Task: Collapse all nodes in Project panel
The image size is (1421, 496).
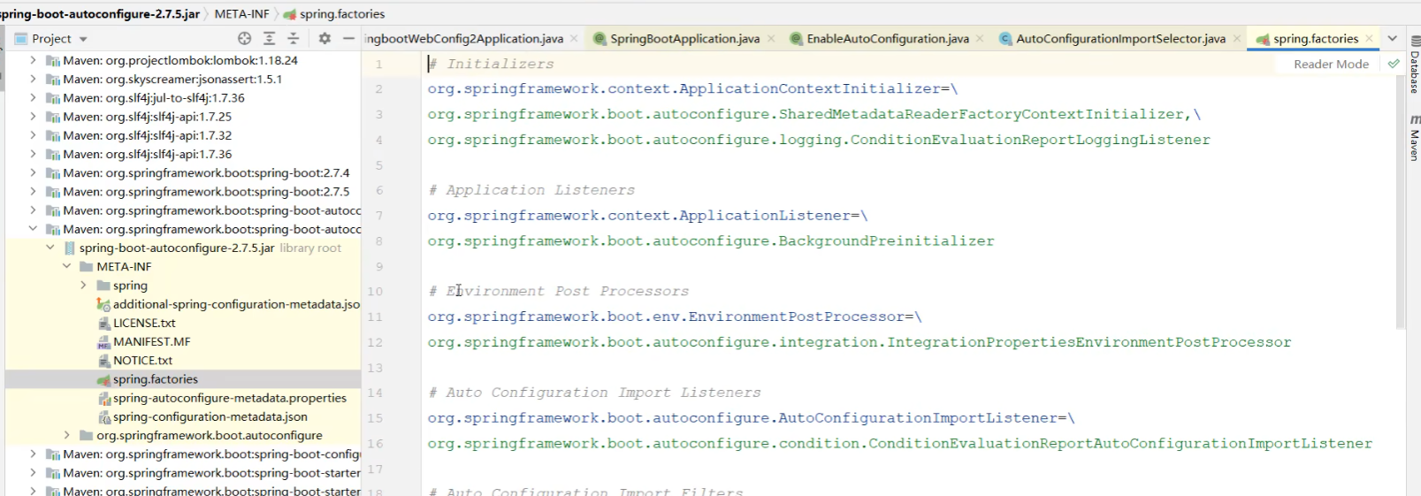Action: [294, 39]
